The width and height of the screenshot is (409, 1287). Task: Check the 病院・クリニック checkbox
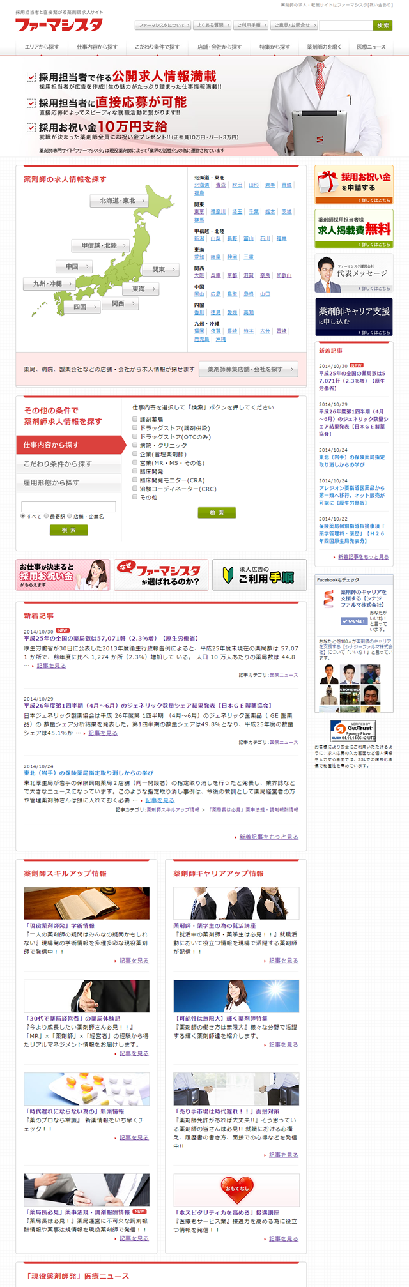[135, 445]
